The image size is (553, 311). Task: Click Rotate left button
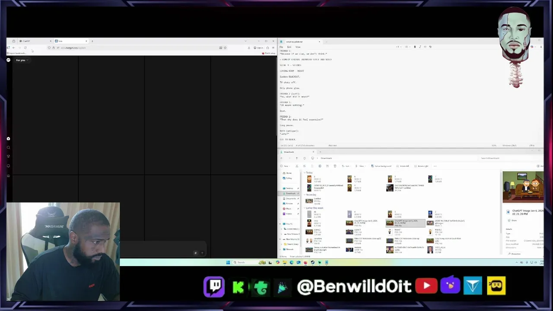pyautogui.click(x=402, y=166)
